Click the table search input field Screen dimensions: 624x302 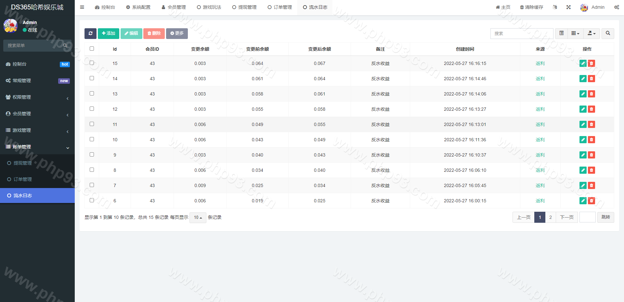click(521, 33)
